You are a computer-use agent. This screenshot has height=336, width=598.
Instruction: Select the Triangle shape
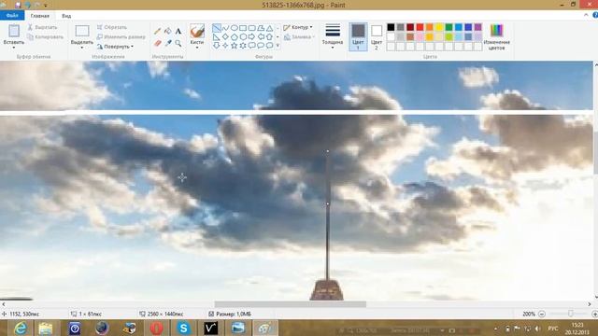click(x=270, y=28)
